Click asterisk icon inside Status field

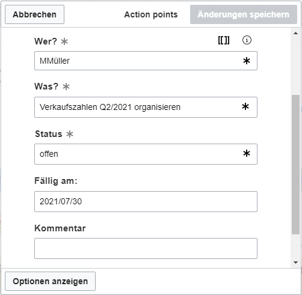tap(247, 153)
